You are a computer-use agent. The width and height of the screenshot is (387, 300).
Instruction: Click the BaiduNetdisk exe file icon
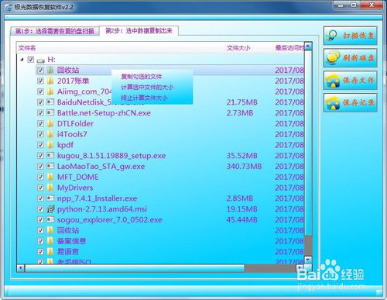[50, 102]
